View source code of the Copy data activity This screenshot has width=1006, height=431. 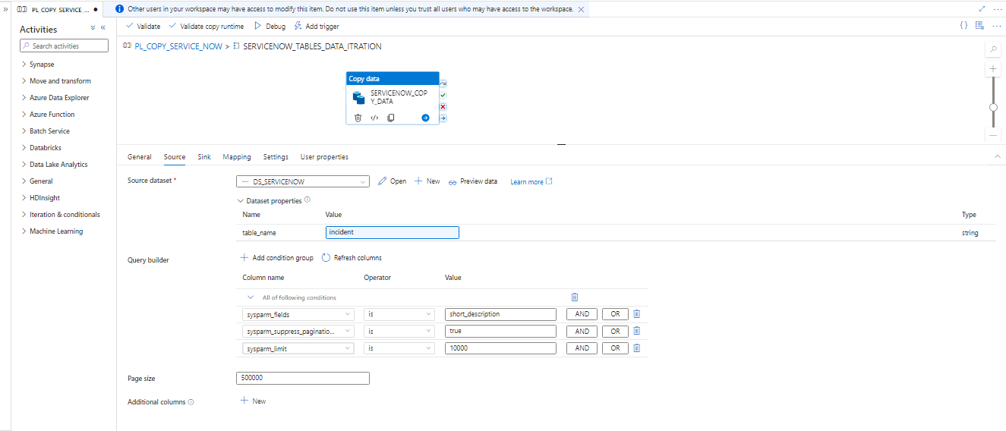pyautogui.click(x=374, y=118)
